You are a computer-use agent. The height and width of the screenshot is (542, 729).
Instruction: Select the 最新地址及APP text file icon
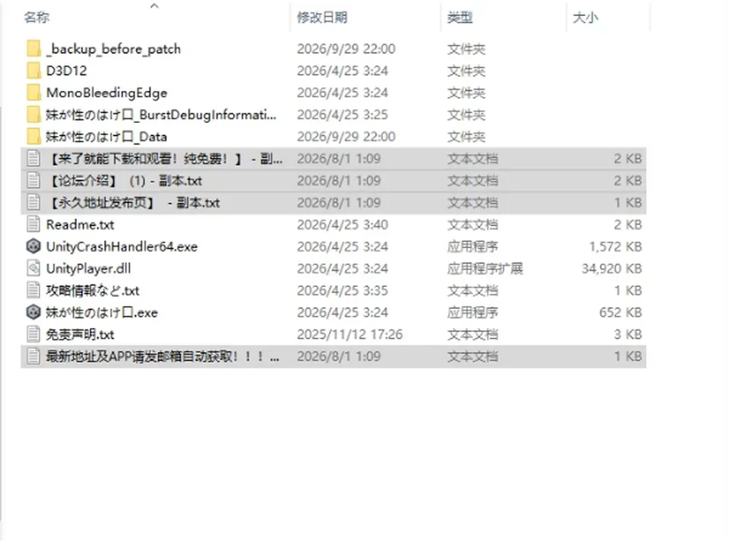coord(33,356)
